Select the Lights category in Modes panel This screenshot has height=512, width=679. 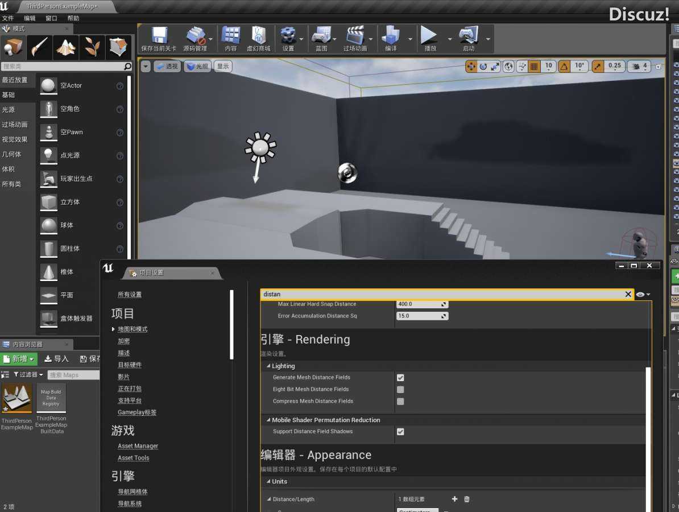[x=8, y=110]
